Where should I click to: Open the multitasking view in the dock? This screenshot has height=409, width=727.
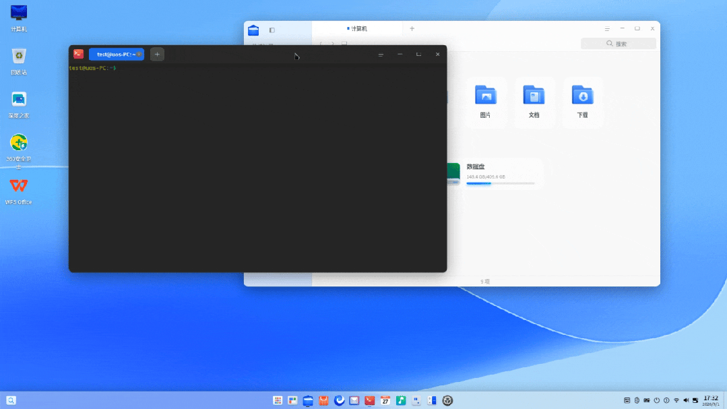pyautogui.click(x=292, y=401)
